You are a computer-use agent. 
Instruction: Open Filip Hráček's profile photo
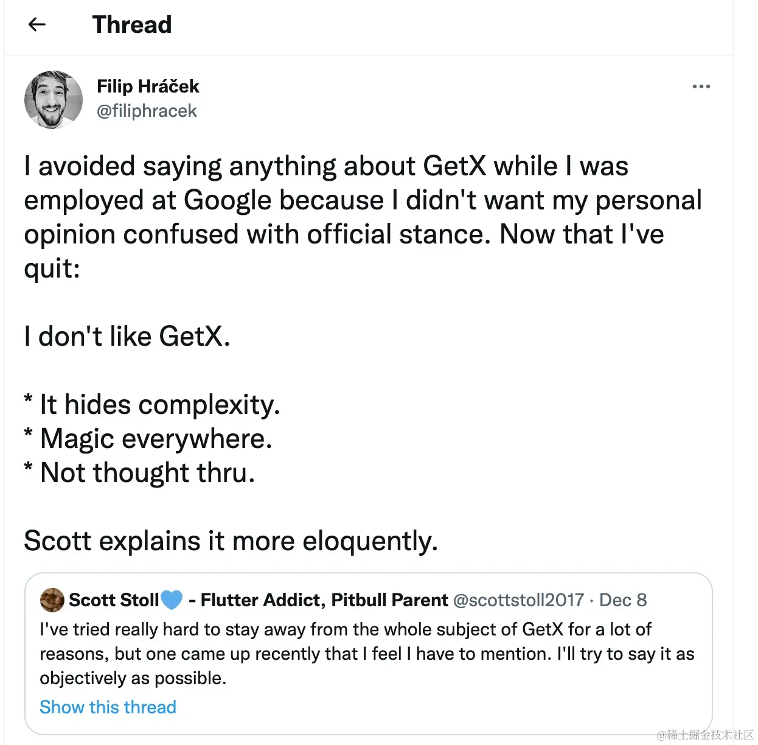pyautogui.click(x=53, y=100)
